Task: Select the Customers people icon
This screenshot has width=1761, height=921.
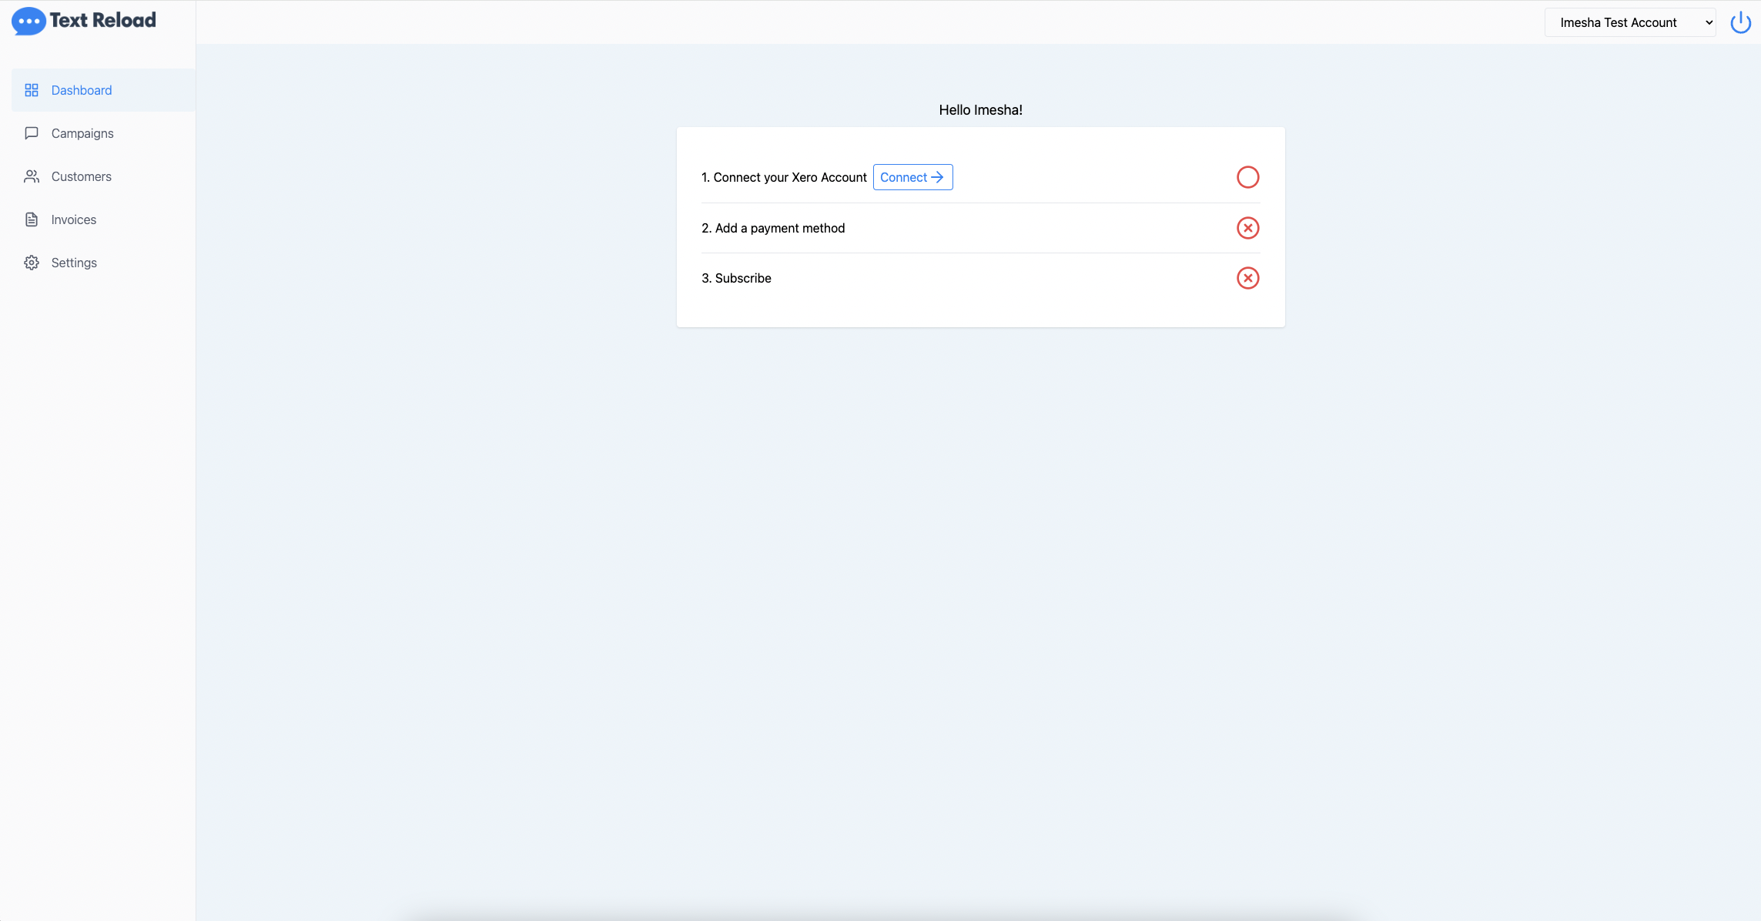Action: (x=32, y=176)
